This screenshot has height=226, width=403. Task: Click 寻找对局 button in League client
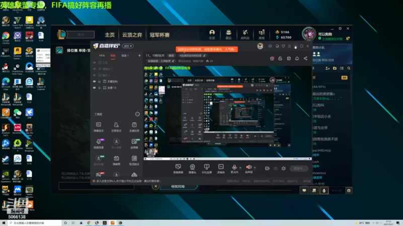(178, 186)
